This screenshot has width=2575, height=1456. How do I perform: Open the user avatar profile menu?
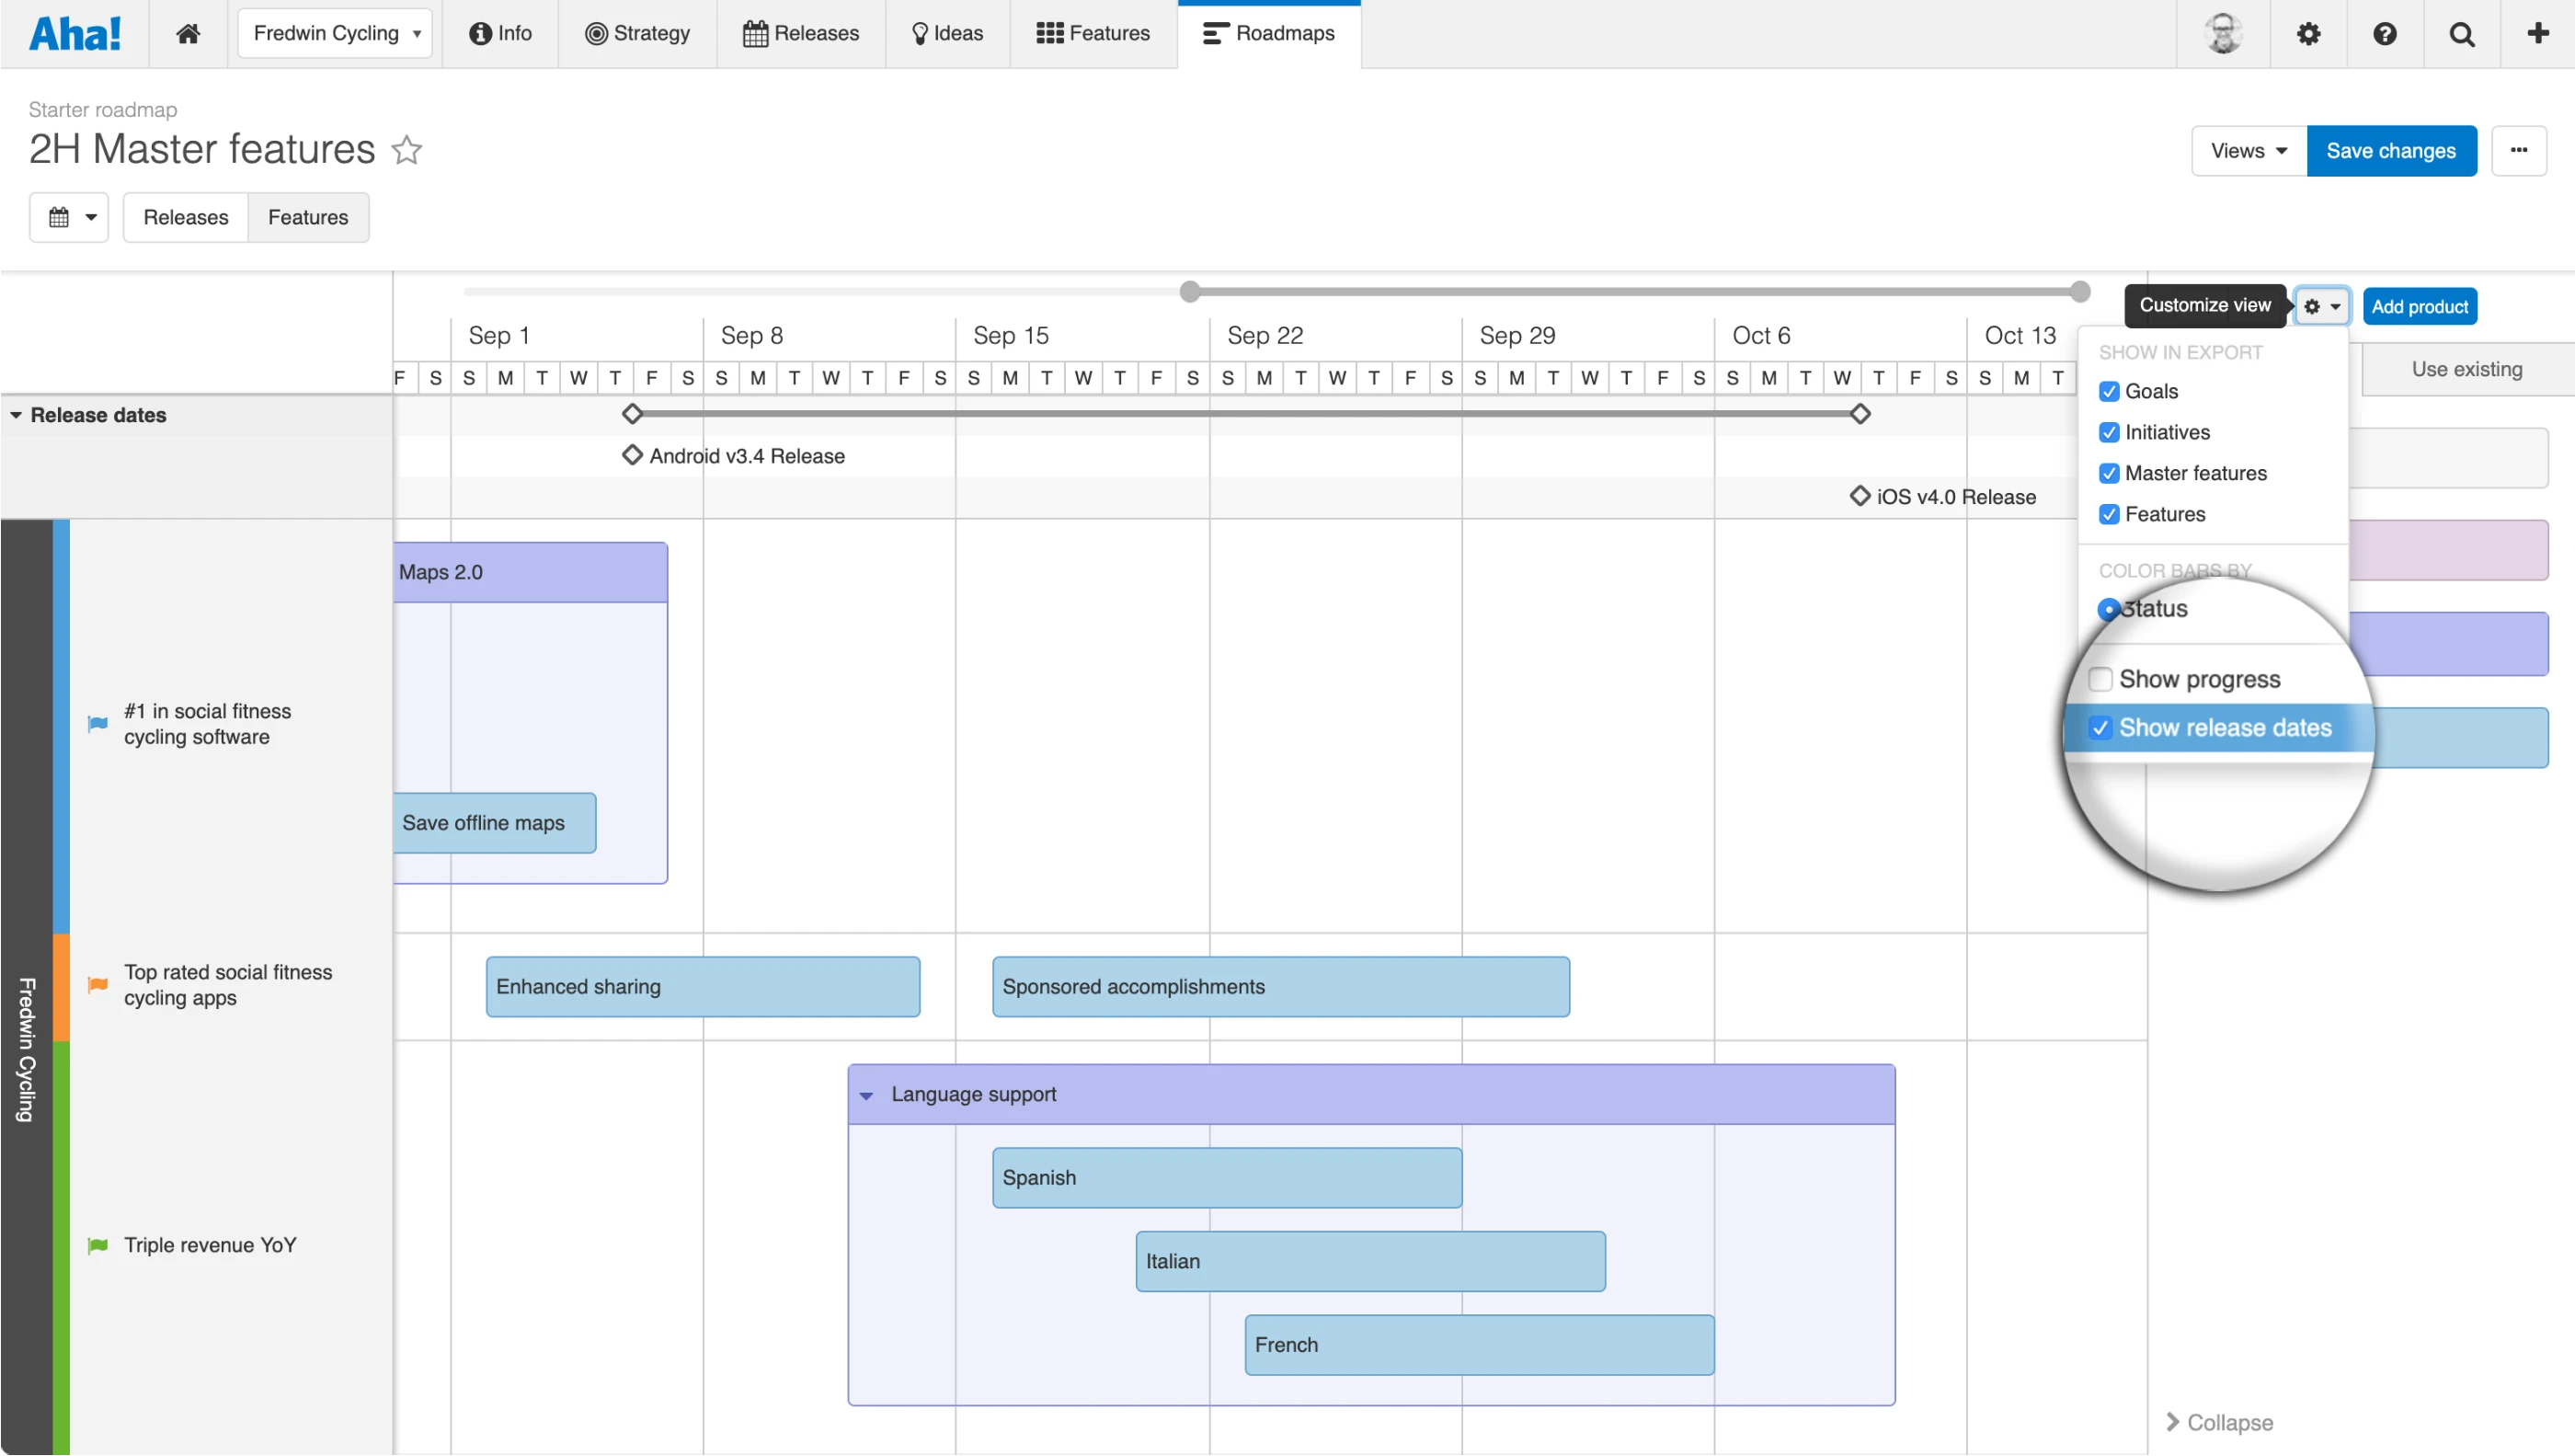pos(2223,33)
